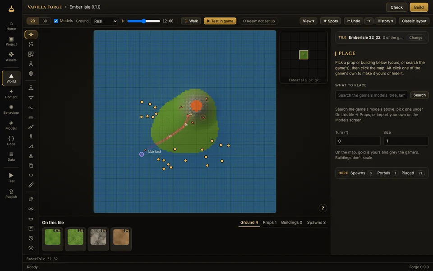This screenshot has height=271, width=433.
Task: Select the block/forbidden circle tool
Action: pos(31,238)
